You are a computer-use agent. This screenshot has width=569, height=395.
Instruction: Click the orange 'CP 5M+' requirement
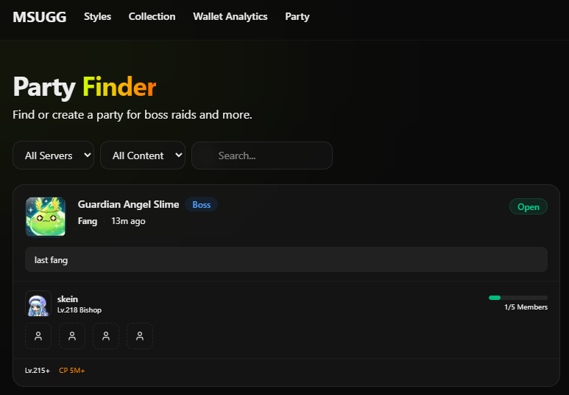72,370
